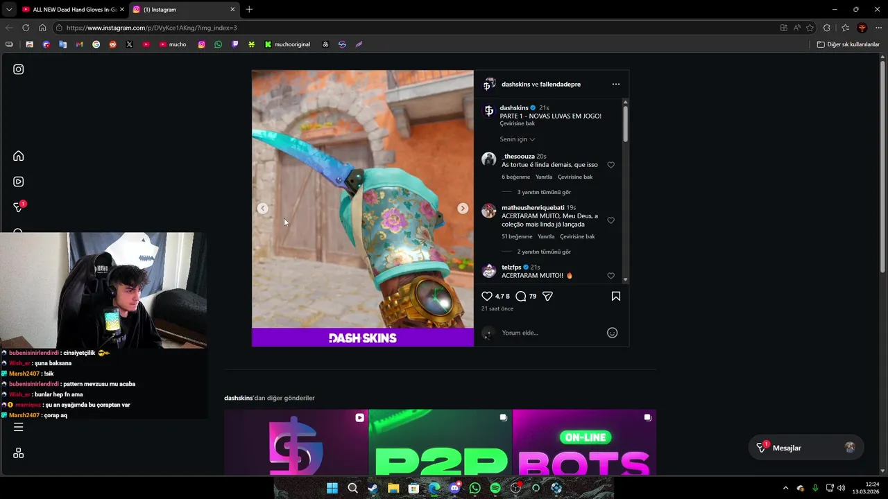Open the Read aloud icon in address bar

[796, 28]
